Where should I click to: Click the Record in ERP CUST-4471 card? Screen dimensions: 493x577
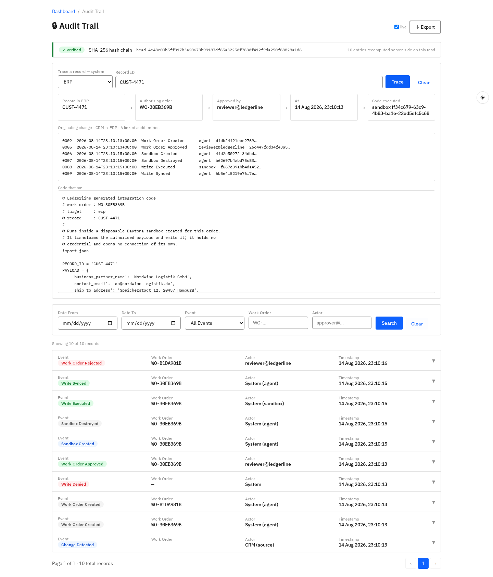pyautogui.click(x=91, y=107)
